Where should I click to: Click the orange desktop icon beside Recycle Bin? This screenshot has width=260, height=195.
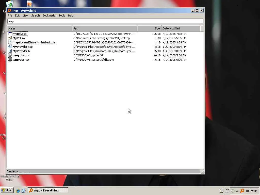29,4
